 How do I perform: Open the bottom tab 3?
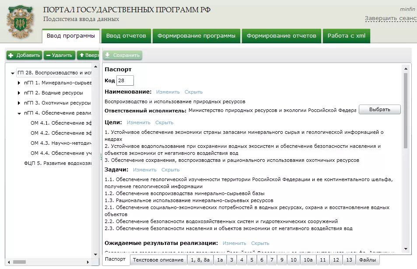[x=231, y=260]
